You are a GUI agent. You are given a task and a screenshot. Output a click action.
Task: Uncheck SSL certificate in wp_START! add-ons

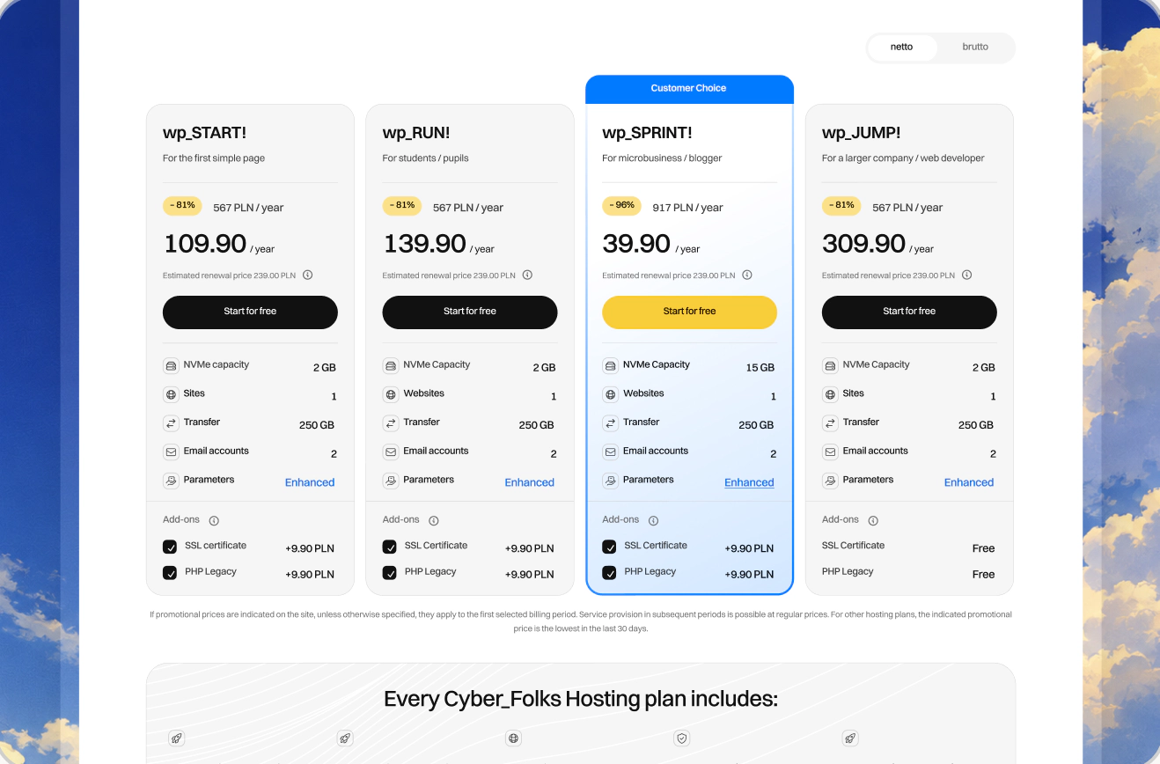pos(170,547)
